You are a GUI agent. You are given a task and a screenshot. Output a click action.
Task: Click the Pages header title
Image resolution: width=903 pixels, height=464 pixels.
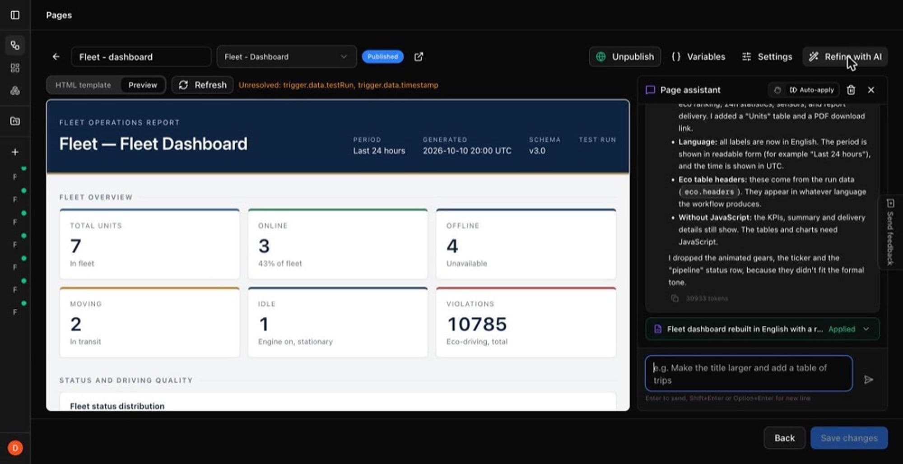59,15
